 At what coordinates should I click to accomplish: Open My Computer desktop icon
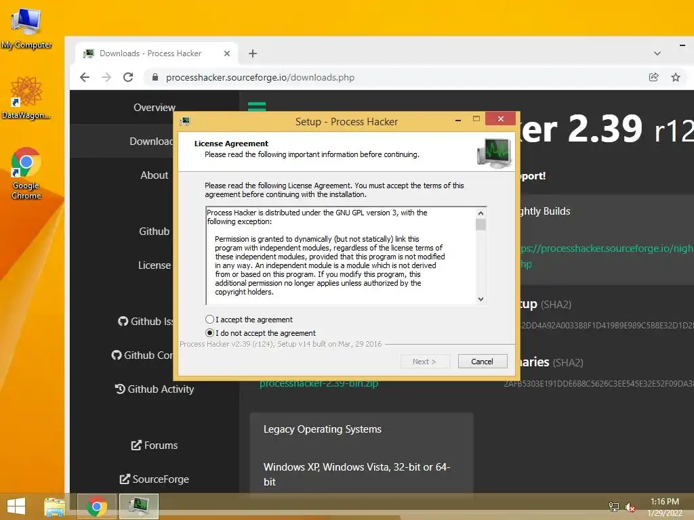(x=26, y=28)
